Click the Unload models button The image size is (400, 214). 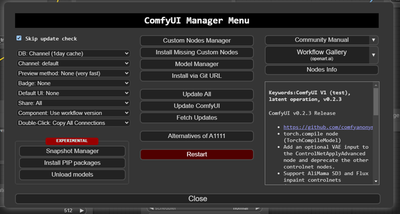pyautogui.click(x=72, y=174)
